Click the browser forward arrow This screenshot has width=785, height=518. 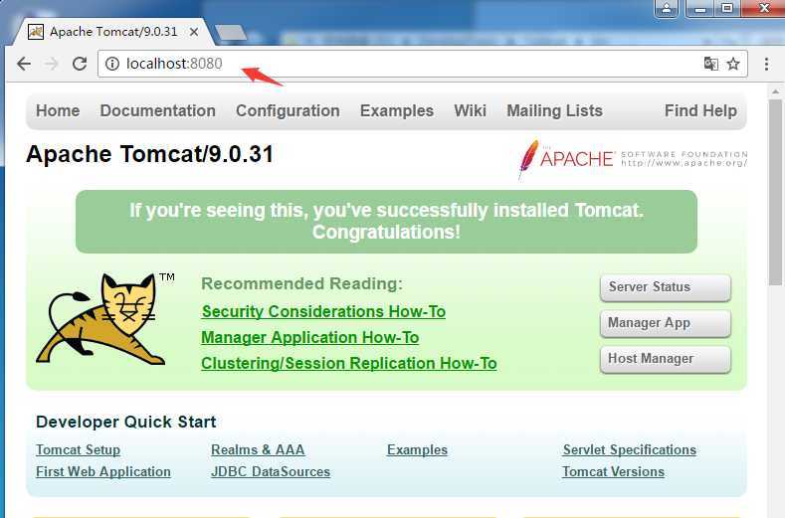(52, 64)
